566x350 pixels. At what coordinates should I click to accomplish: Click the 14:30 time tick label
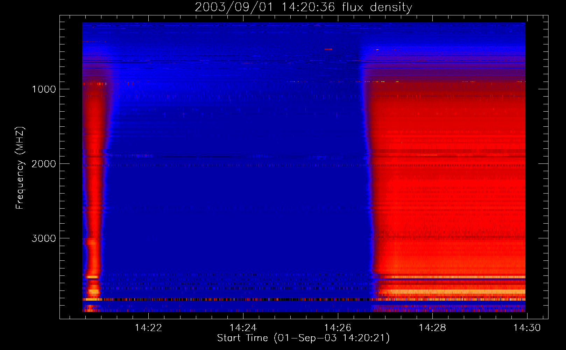527,328
